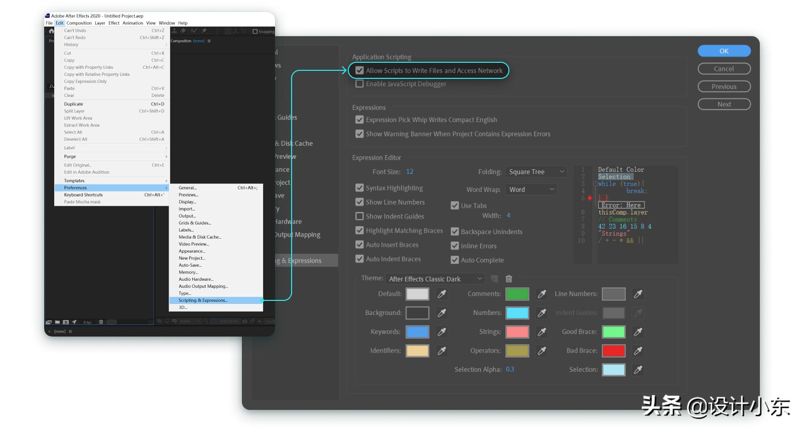Pick Operators color with eyedropper
The width and height of the screenshot is (803, 430).
[x=542, y=351]
